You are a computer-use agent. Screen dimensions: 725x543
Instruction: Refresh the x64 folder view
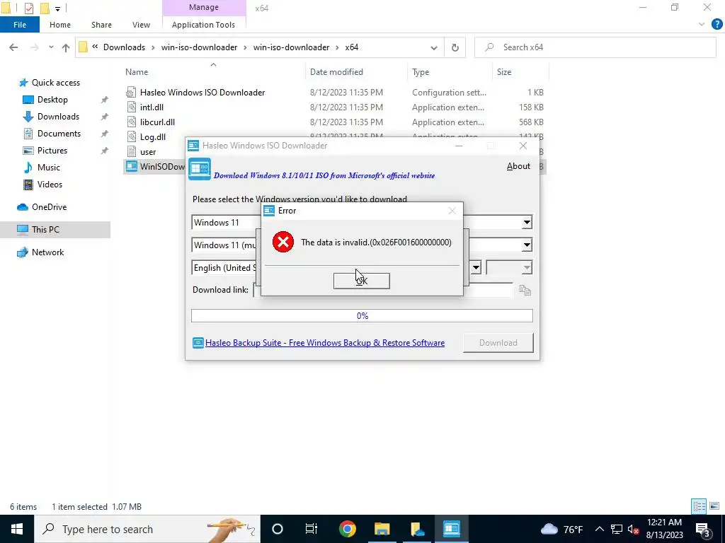click(455, 47)
